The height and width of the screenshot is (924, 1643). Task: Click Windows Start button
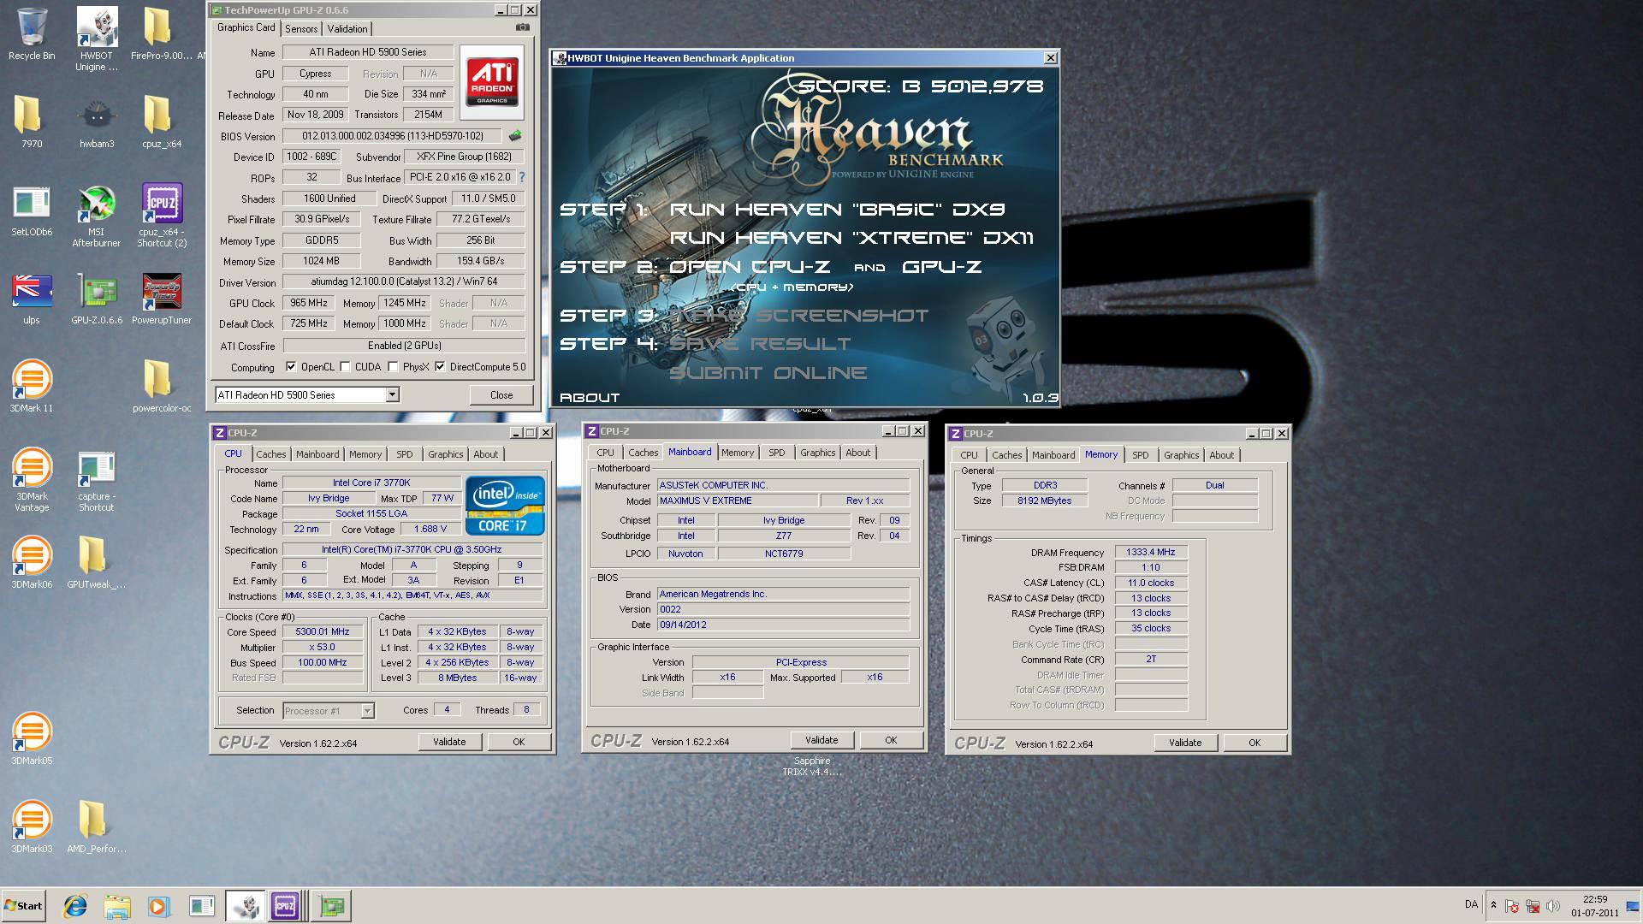click(x=23, y=906)
